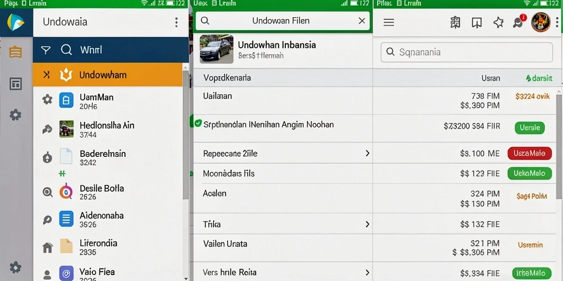Expand the Repeecane 2iile row chevron
The width and height of the screenshot is (563, 281).
367,154
